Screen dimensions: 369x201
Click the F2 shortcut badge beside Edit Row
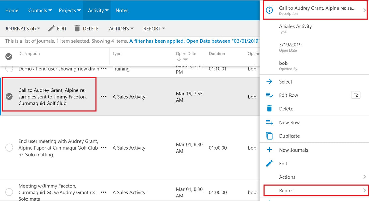356,95
